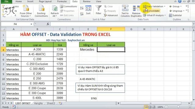The height and width of the screenshot is (109, 195).
Task: Click the macro record status icon
Action: coord(14,107)
